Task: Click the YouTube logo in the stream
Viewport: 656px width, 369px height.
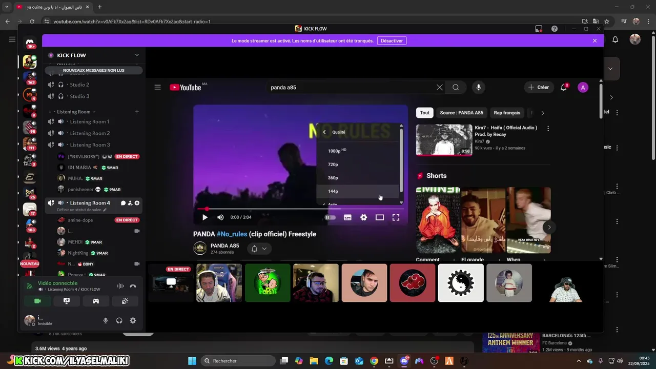Action: click(186, 87)
